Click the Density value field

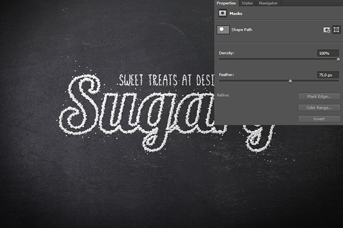point(327,53)
